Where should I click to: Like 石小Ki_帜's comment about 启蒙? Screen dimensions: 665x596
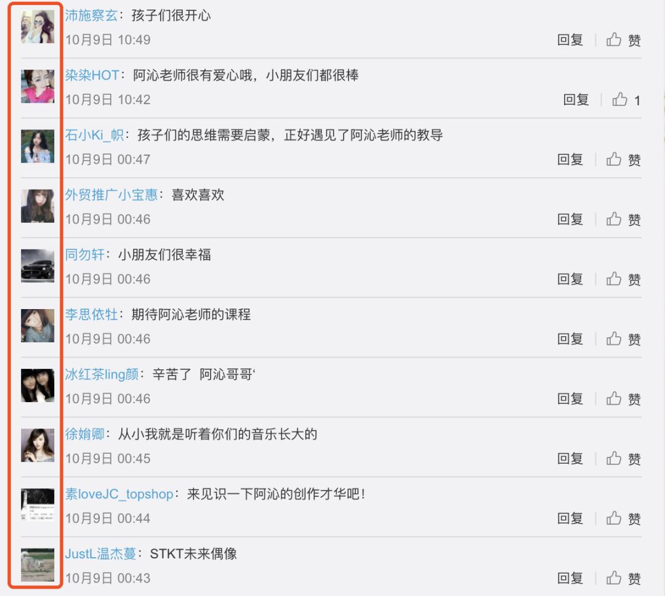coord(623,159)
